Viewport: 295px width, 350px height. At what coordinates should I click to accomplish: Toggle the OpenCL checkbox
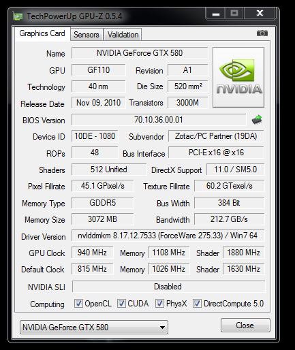78,303
